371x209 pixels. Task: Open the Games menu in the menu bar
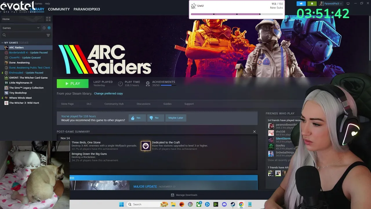[38, 3]
